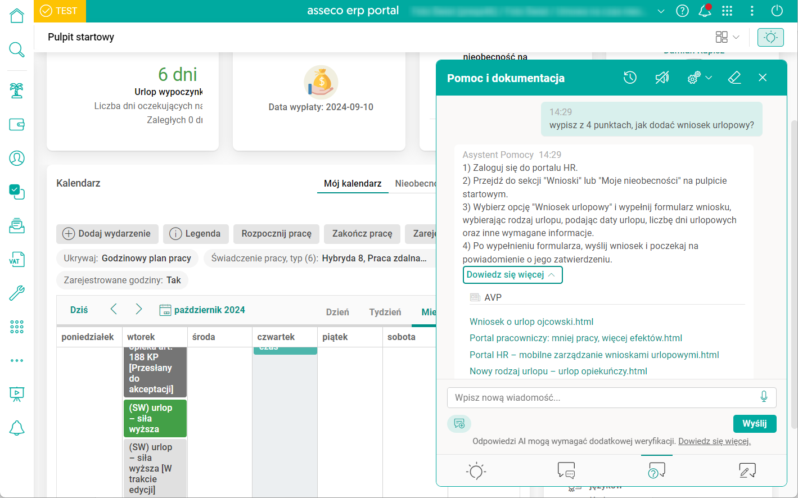Toggle the speaker mute in help panel

662,78
